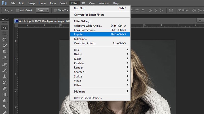Expand the Digimarc submenu
The width and height of the screenshot is (204, 114).
(100, 91)
